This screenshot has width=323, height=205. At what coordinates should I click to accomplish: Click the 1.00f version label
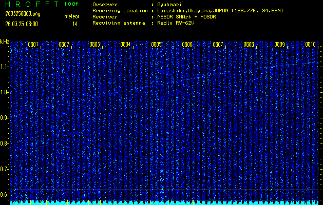pyautogui.click(x=71, y=4)
